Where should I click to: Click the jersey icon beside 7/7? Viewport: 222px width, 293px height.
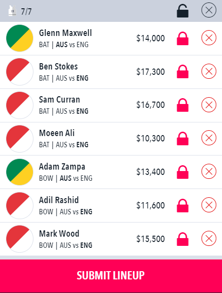coord(13,11)
